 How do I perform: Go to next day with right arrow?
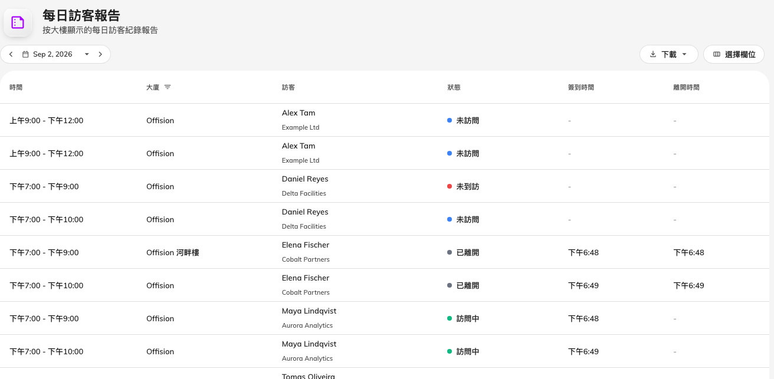[100, 54]
